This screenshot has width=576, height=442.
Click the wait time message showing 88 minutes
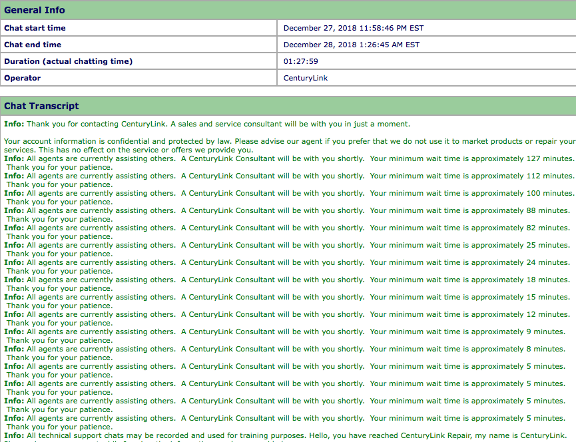(287, 215)
